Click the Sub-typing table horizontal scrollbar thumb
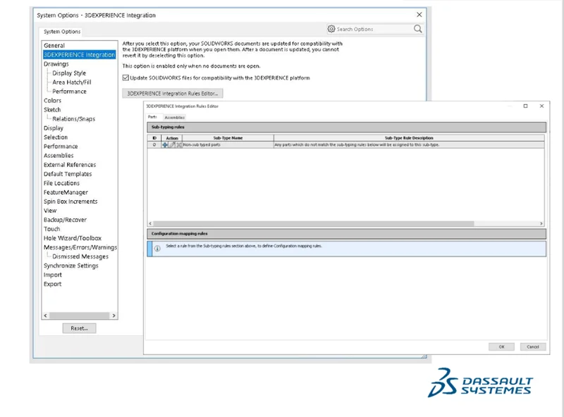 [x=313, y=223]
